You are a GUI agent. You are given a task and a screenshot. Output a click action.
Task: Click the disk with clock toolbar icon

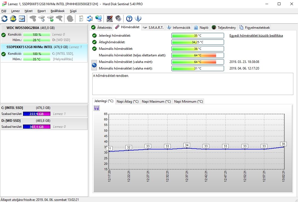pos(42,19)
